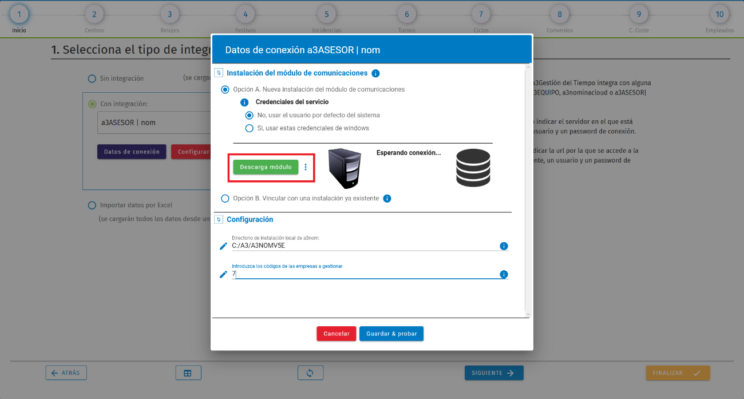Collapse the Instalación del módulo section icon
The width and height of the screenshot is (744, 399).
pos(218,73)
